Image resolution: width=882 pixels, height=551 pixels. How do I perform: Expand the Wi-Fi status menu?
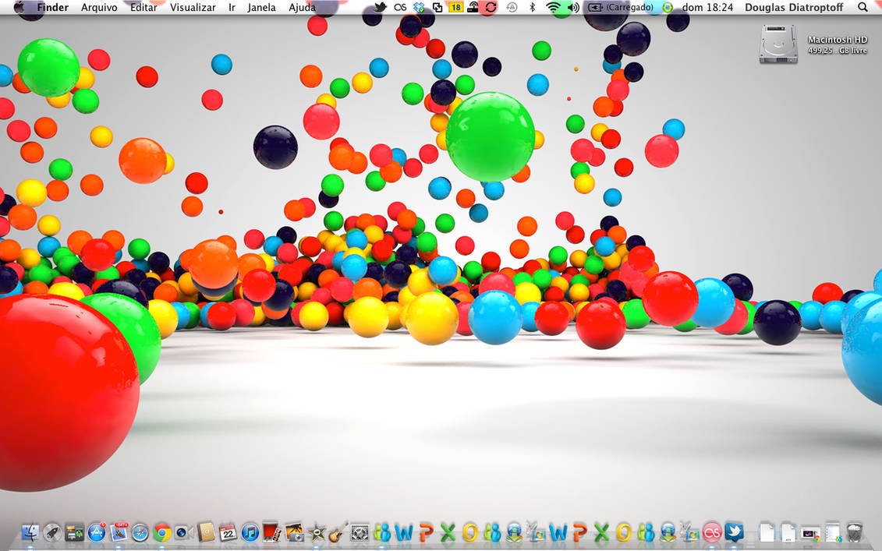pyautogui.click(x=554, y=7)
